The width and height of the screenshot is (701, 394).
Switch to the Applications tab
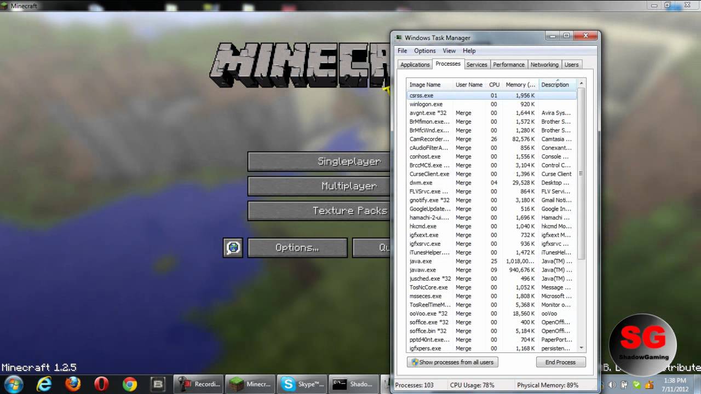(415, 65)
